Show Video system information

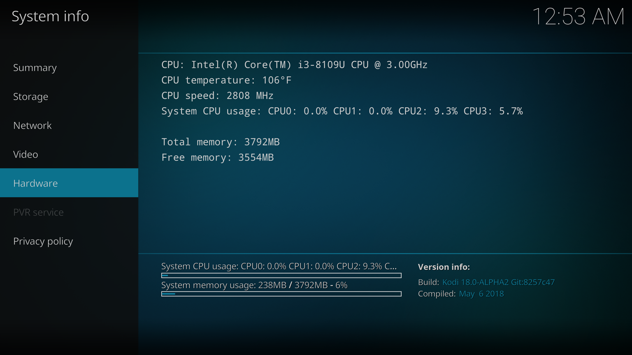tap(26, 154)
